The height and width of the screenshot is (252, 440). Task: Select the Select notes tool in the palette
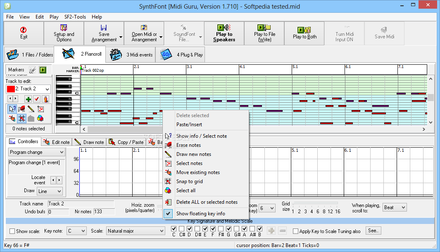coord(40,109)
